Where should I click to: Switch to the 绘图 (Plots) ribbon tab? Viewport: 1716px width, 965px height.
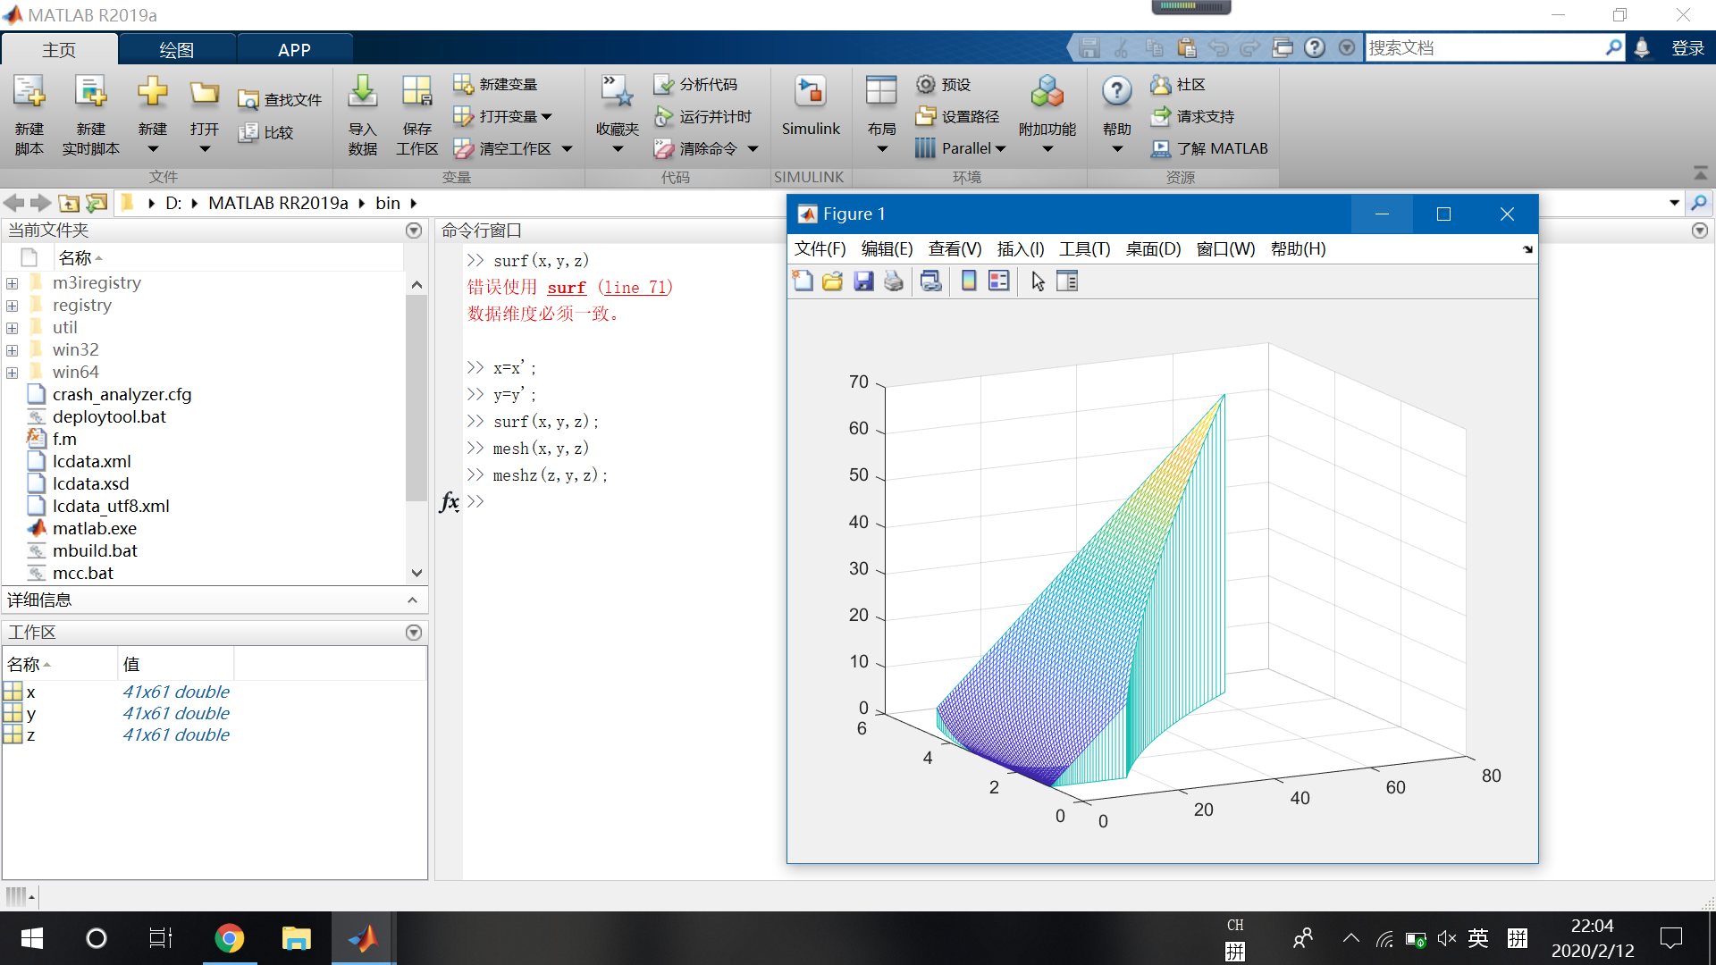(176, 50)
